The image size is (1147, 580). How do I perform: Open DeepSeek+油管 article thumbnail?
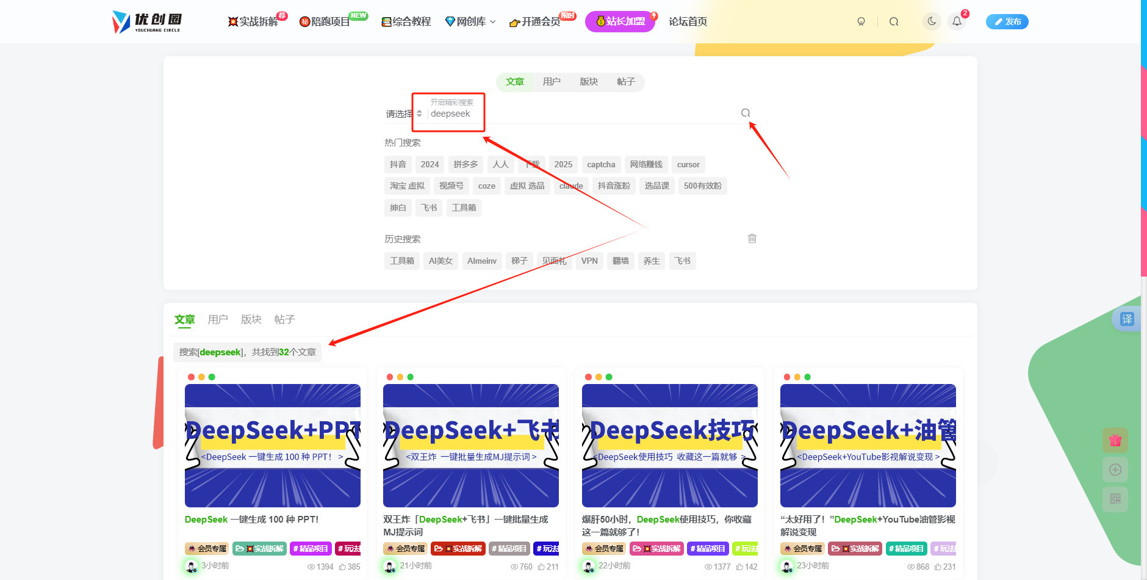click(x=868, y=446)
